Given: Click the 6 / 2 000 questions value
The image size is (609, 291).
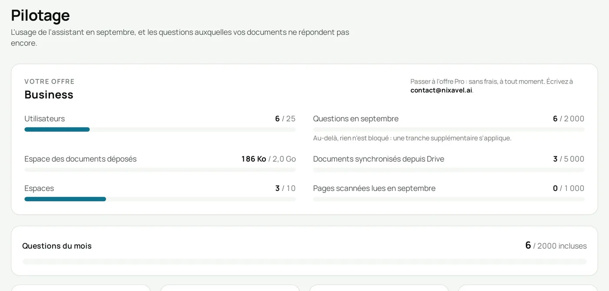Looking at the screenshot, I should pyautogui.click(x=569, y=119).
